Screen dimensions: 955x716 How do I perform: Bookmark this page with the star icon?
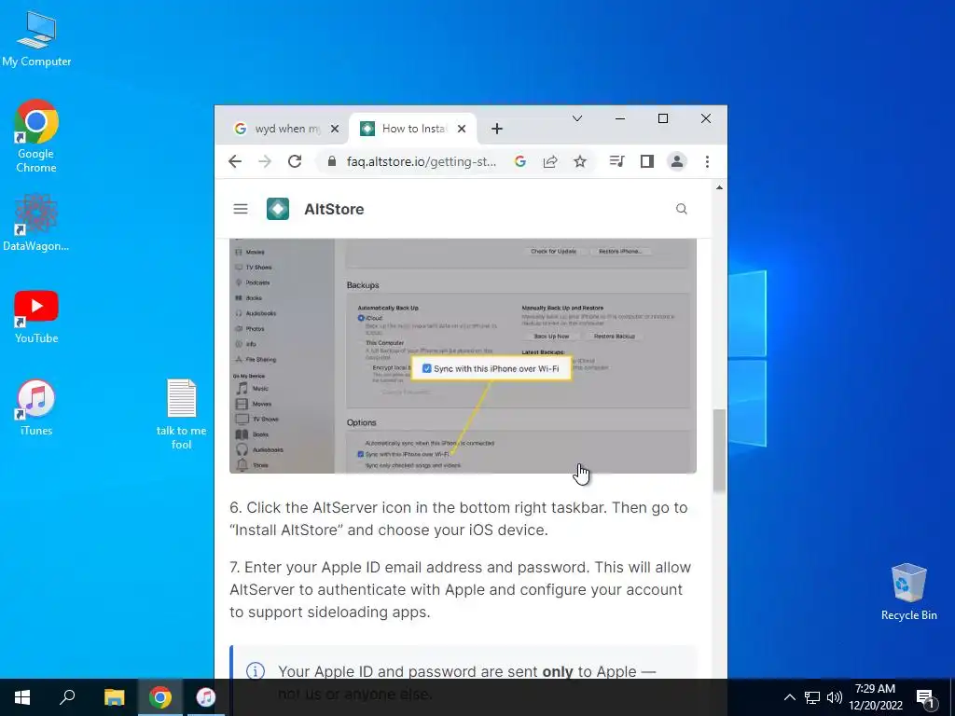click(x=580, y=161)
